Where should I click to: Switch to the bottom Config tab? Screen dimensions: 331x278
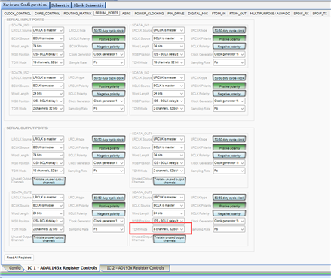pyautogui.click(x=14, y=268)
